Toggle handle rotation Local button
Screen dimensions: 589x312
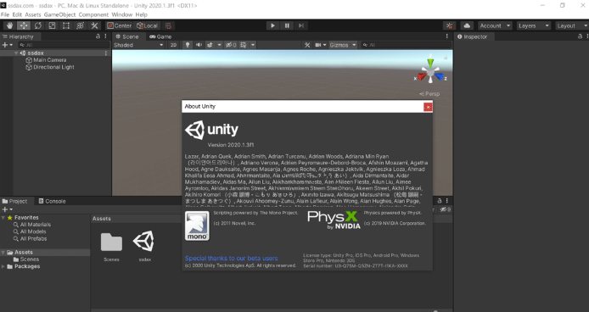click(x=148, y=25)
